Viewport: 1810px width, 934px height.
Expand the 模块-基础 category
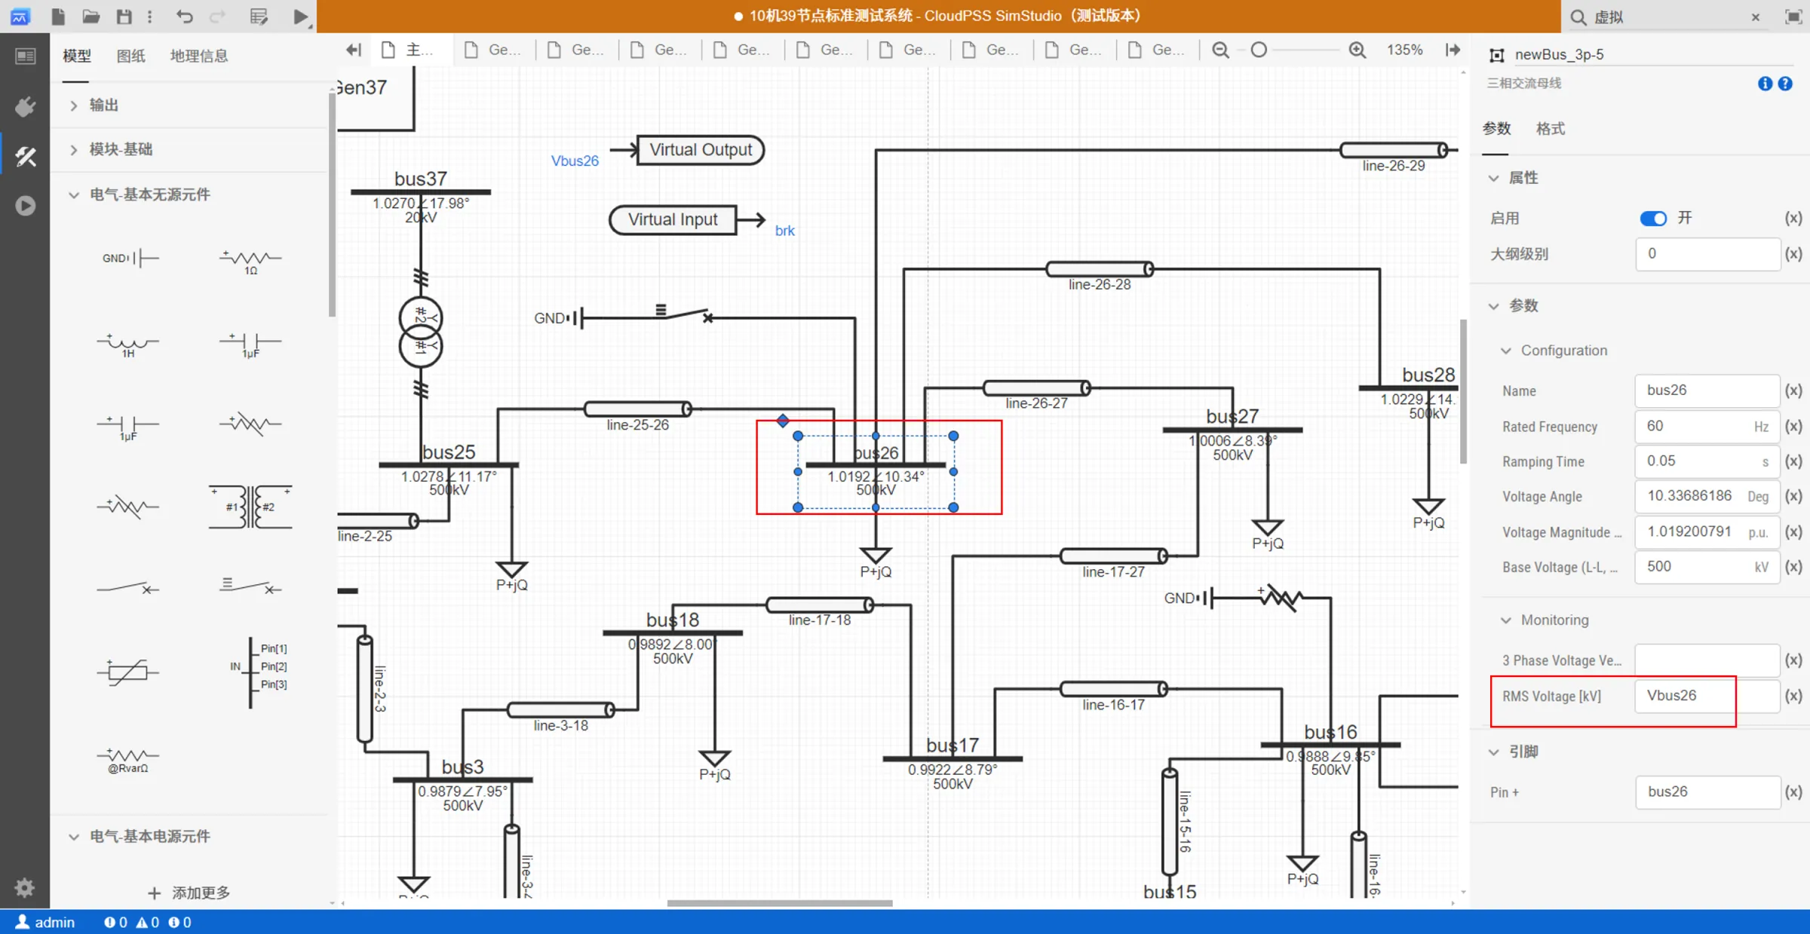click(x=190, y=149)
